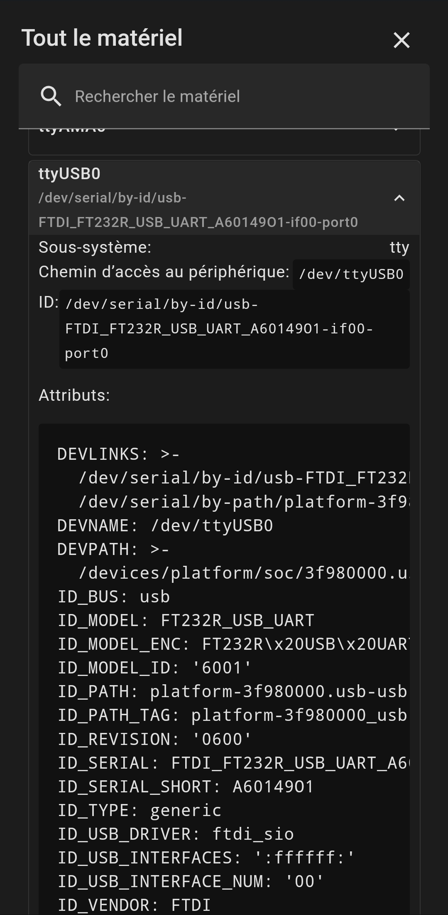Click the ID_SERIAL_SHORT attribute line

point(186,787)
